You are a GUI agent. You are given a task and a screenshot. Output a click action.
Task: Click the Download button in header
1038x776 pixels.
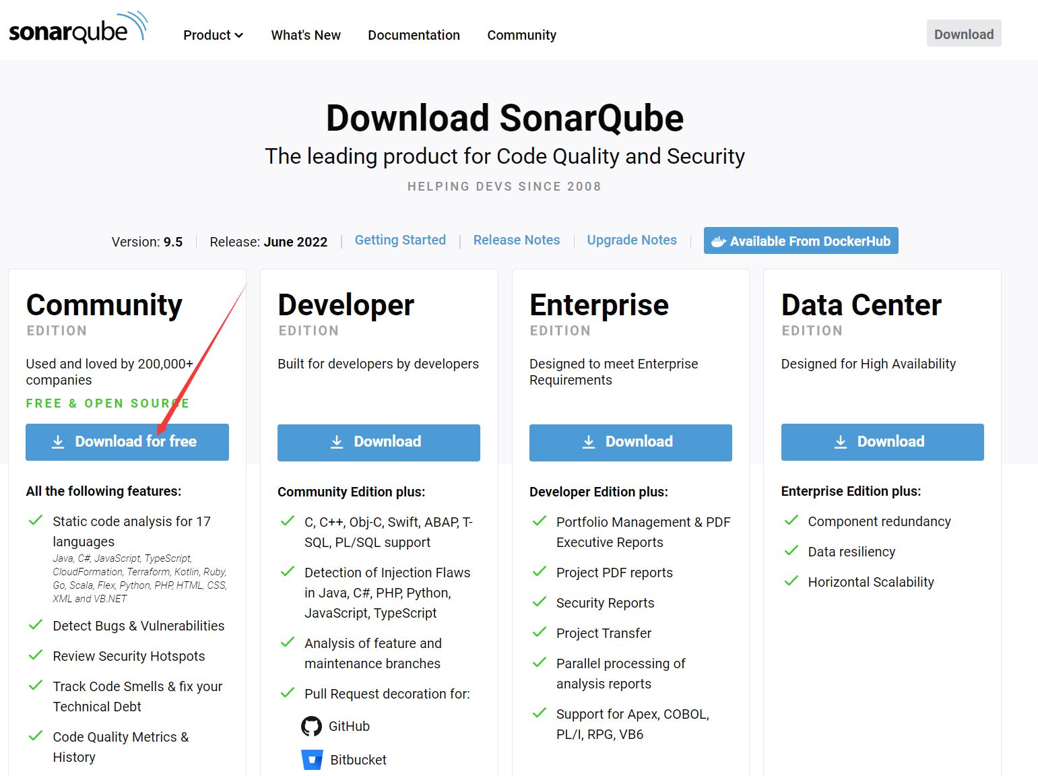point(964,34)
